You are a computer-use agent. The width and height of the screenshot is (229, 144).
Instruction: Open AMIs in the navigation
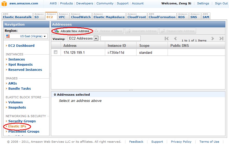12,83
